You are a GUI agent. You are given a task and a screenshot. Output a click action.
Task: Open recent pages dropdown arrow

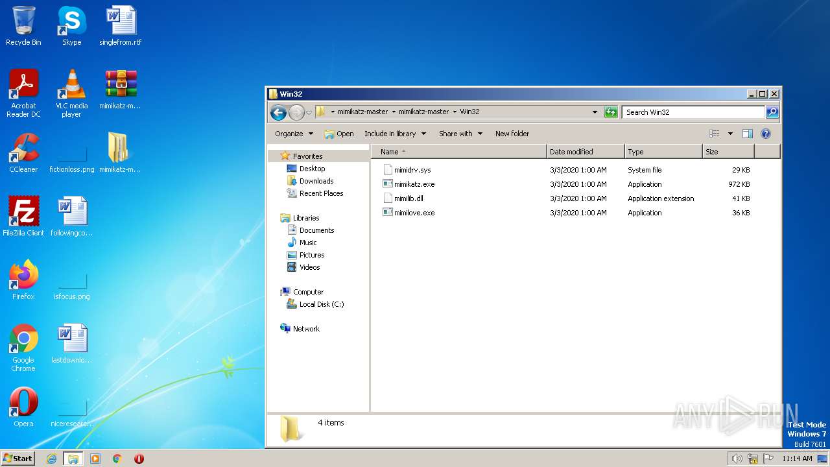tap(309, 112)
